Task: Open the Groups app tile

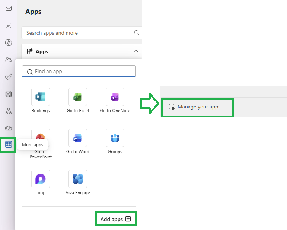Action: [115, 138]
